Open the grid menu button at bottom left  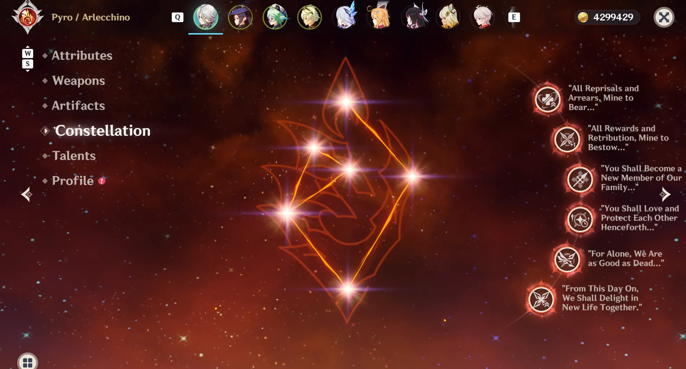tap(28, 361)
